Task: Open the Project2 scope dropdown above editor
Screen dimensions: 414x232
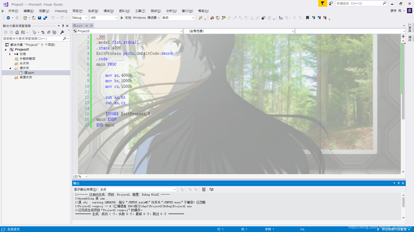Action: tap(128, 31)
